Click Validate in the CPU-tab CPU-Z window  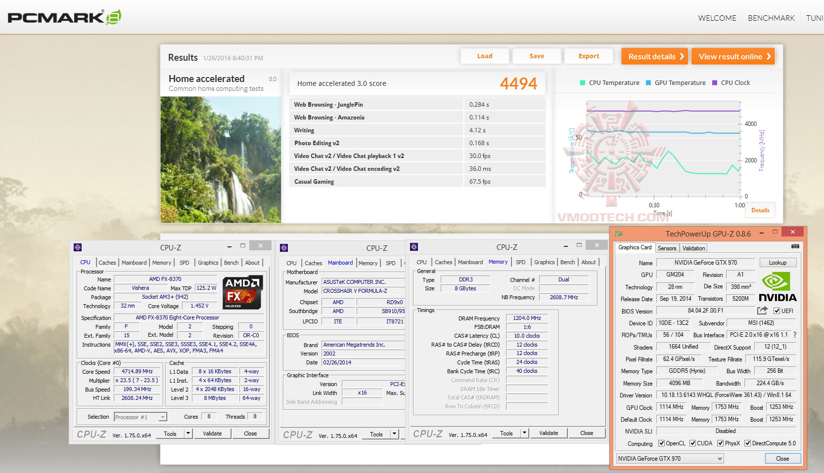pos(212,434)
